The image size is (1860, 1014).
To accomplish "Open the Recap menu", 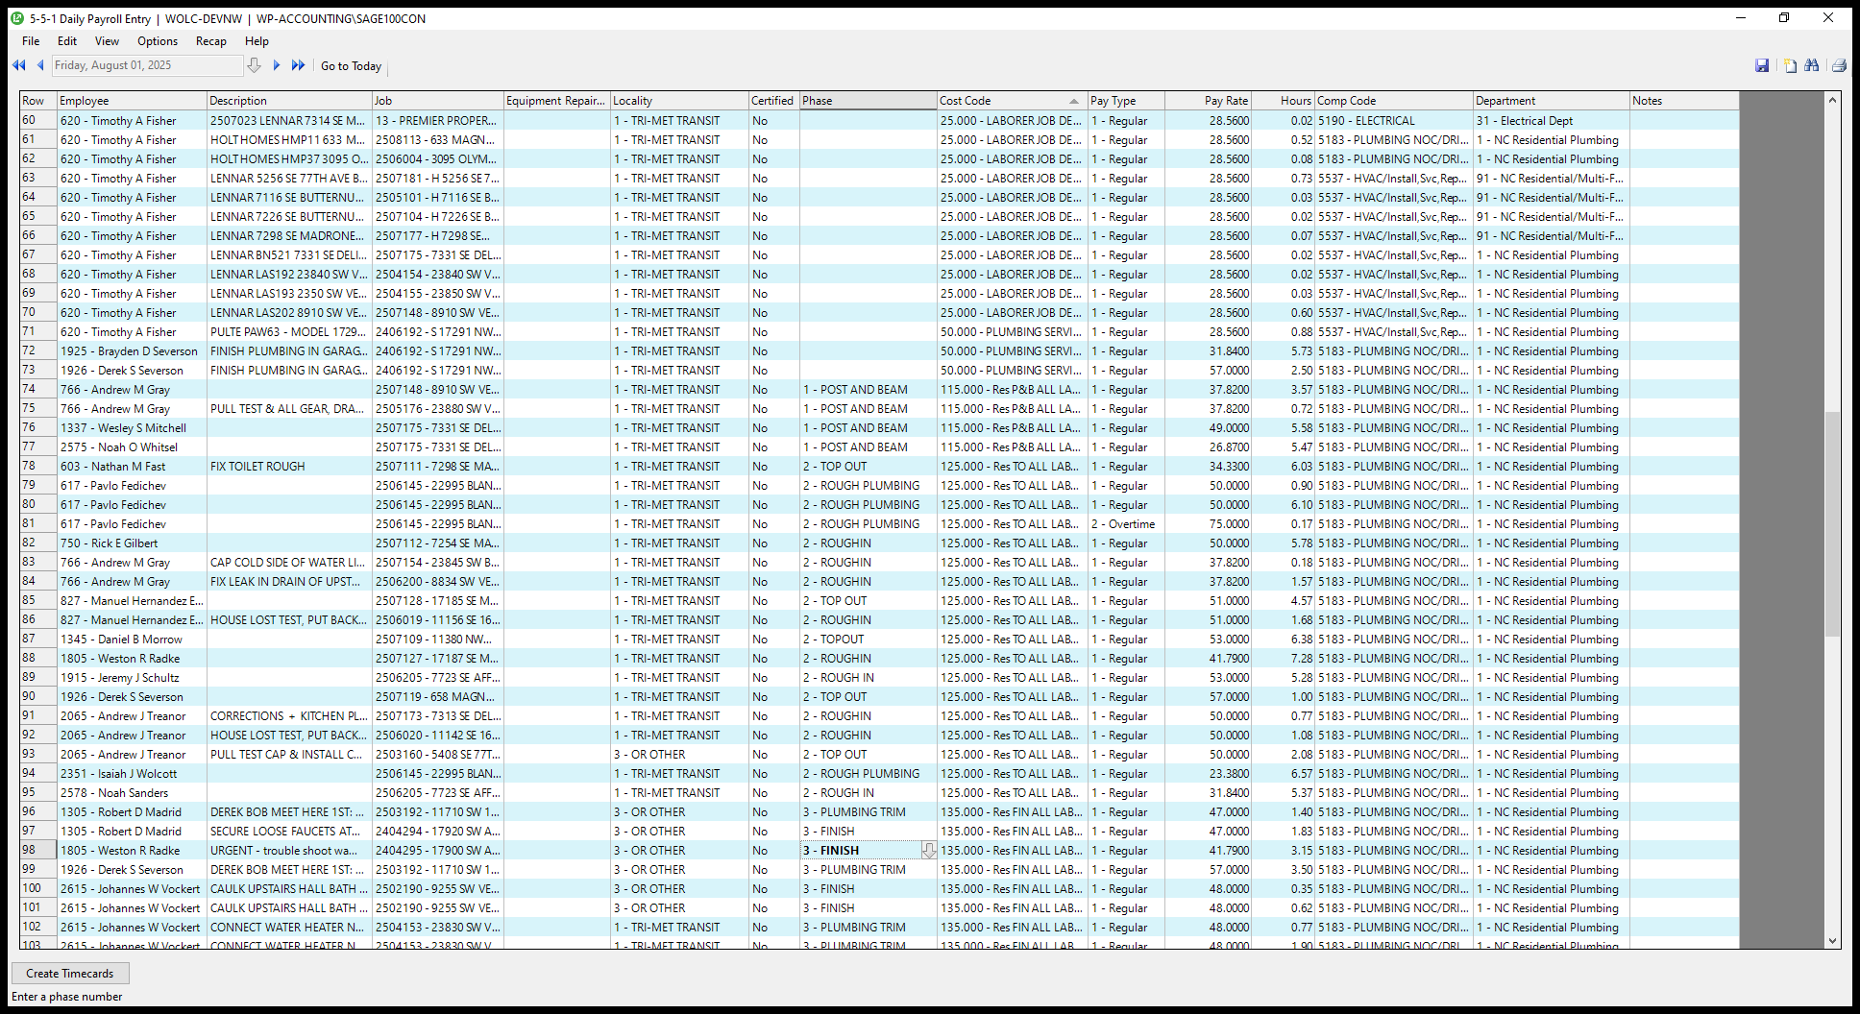I will (x=210, y=41).
